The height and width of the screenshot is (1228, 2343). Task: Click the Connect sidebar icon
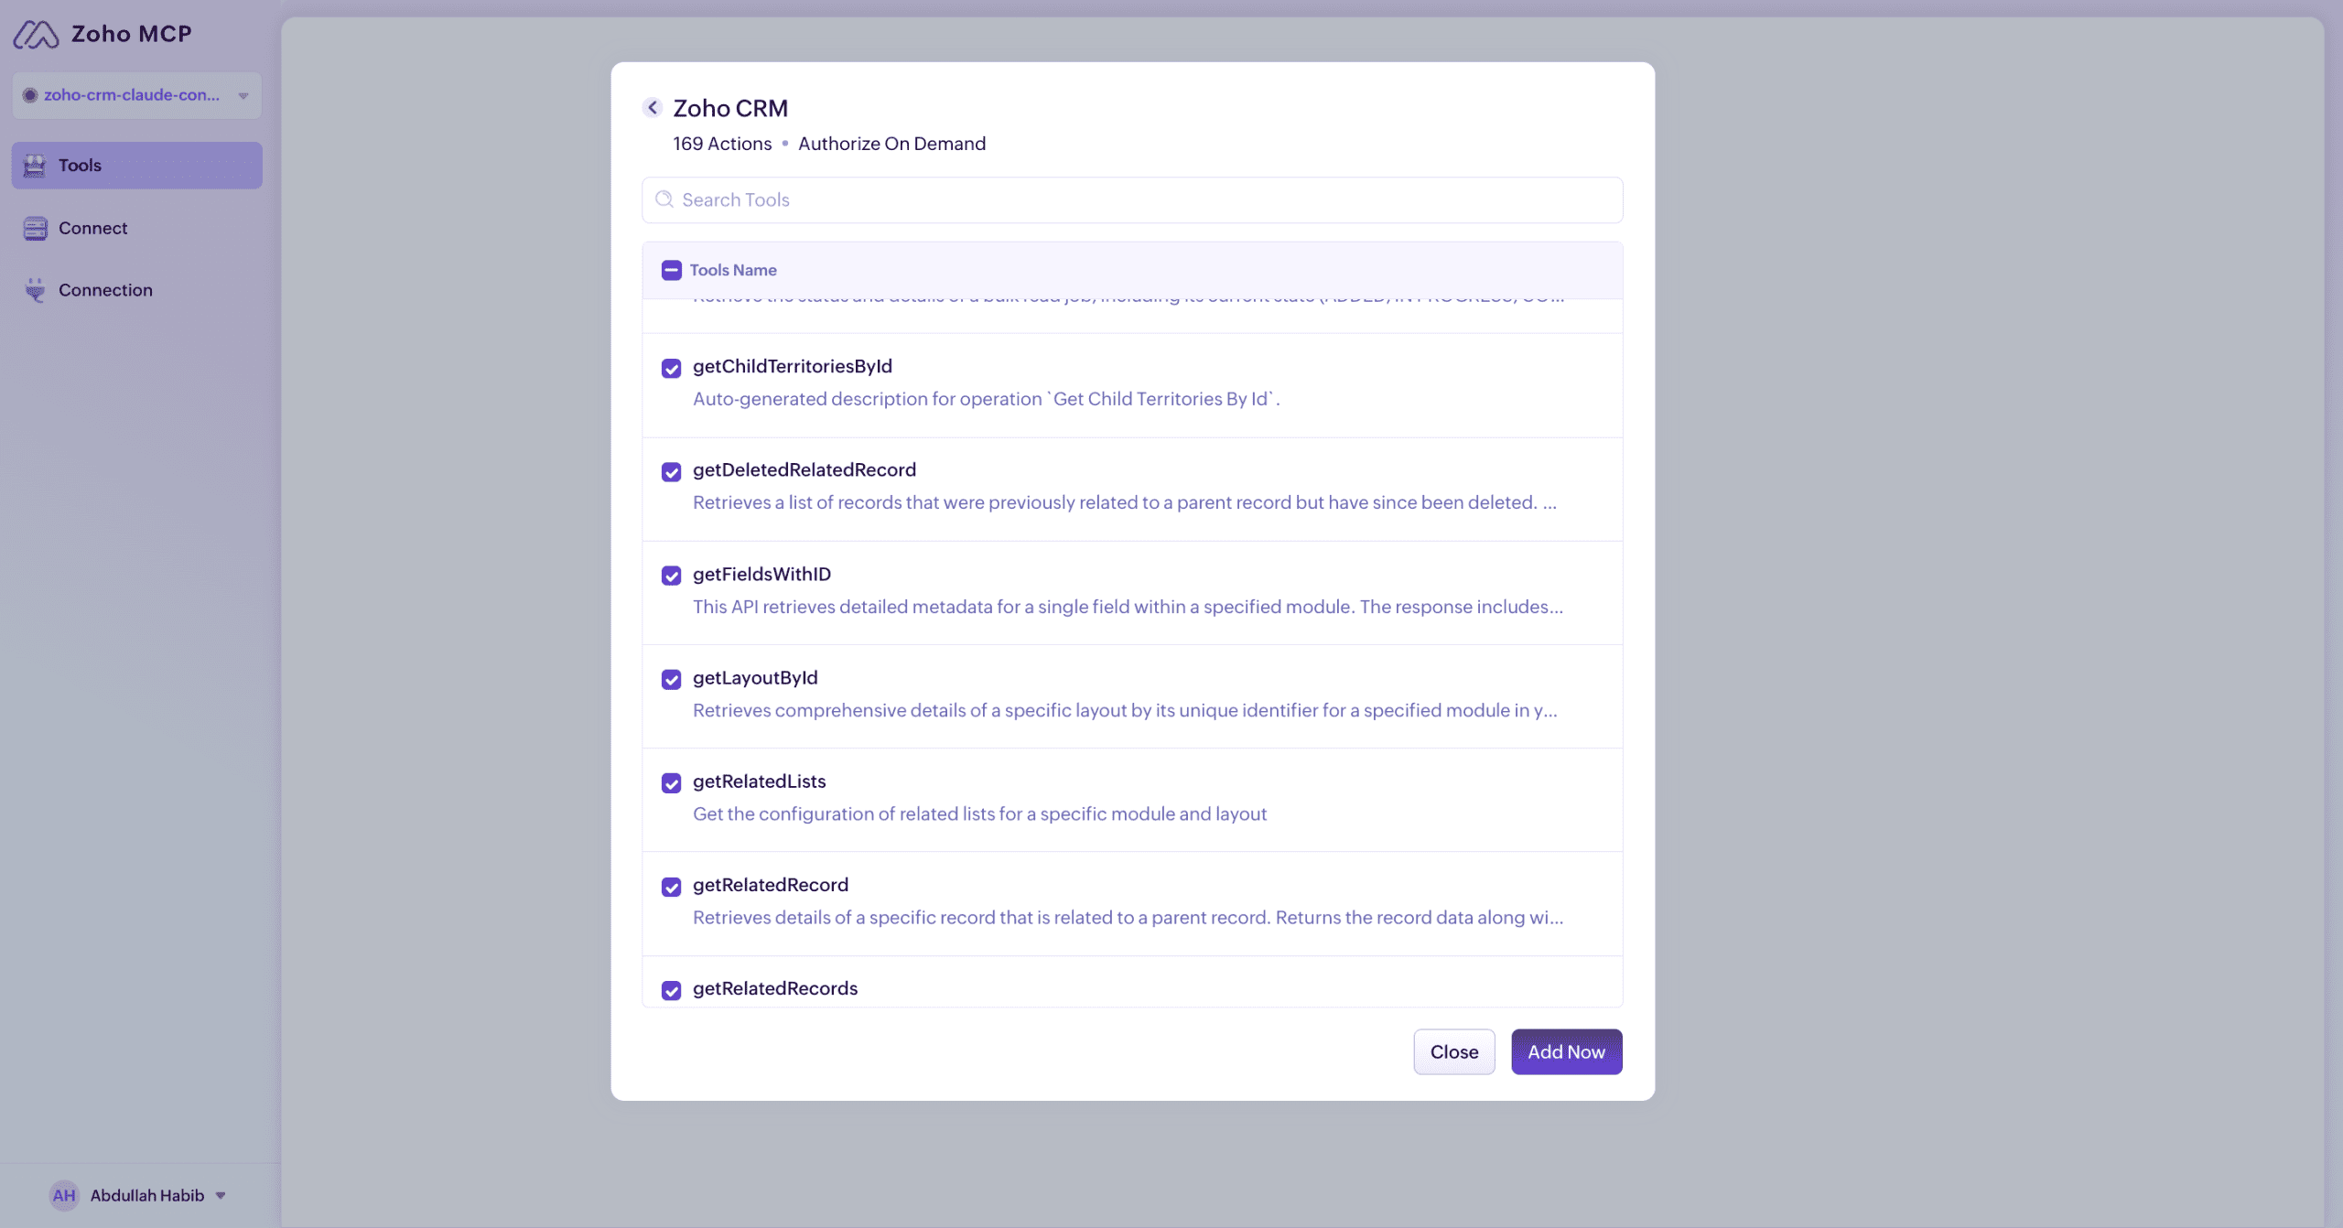click(35, 228)
